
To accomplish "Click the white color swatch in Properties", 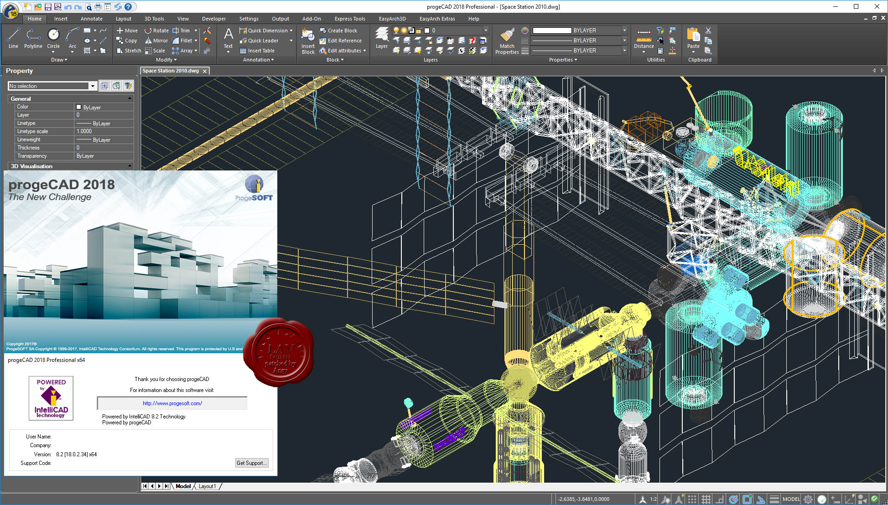I will point(552,31).
